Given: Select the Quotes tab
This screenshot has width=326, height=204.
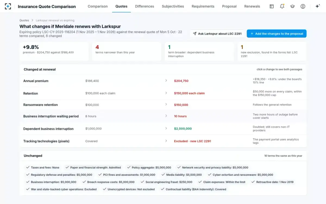Looking at the screenshot, I should click(121, 6).
